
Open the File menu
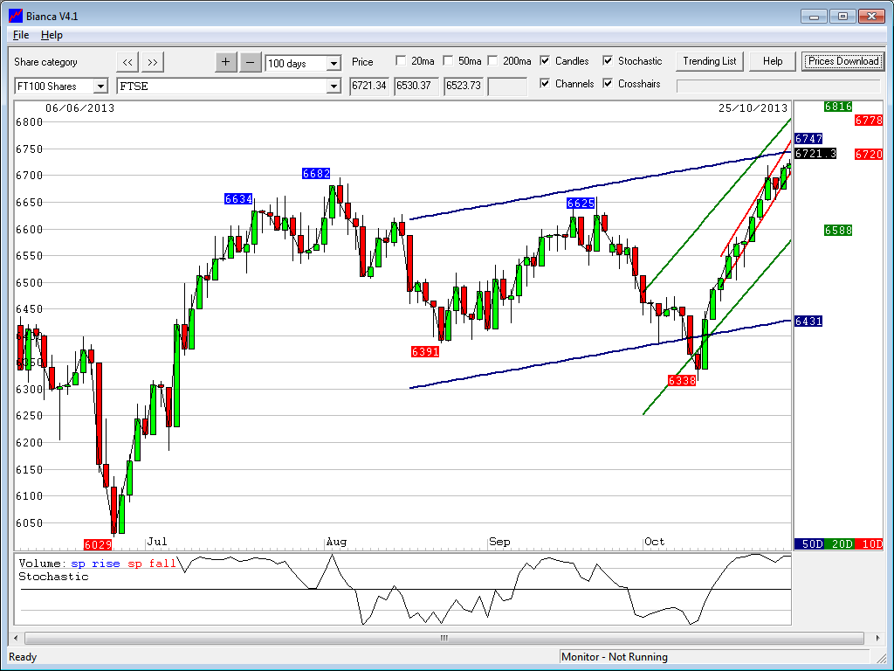click(x=21, y=35)
